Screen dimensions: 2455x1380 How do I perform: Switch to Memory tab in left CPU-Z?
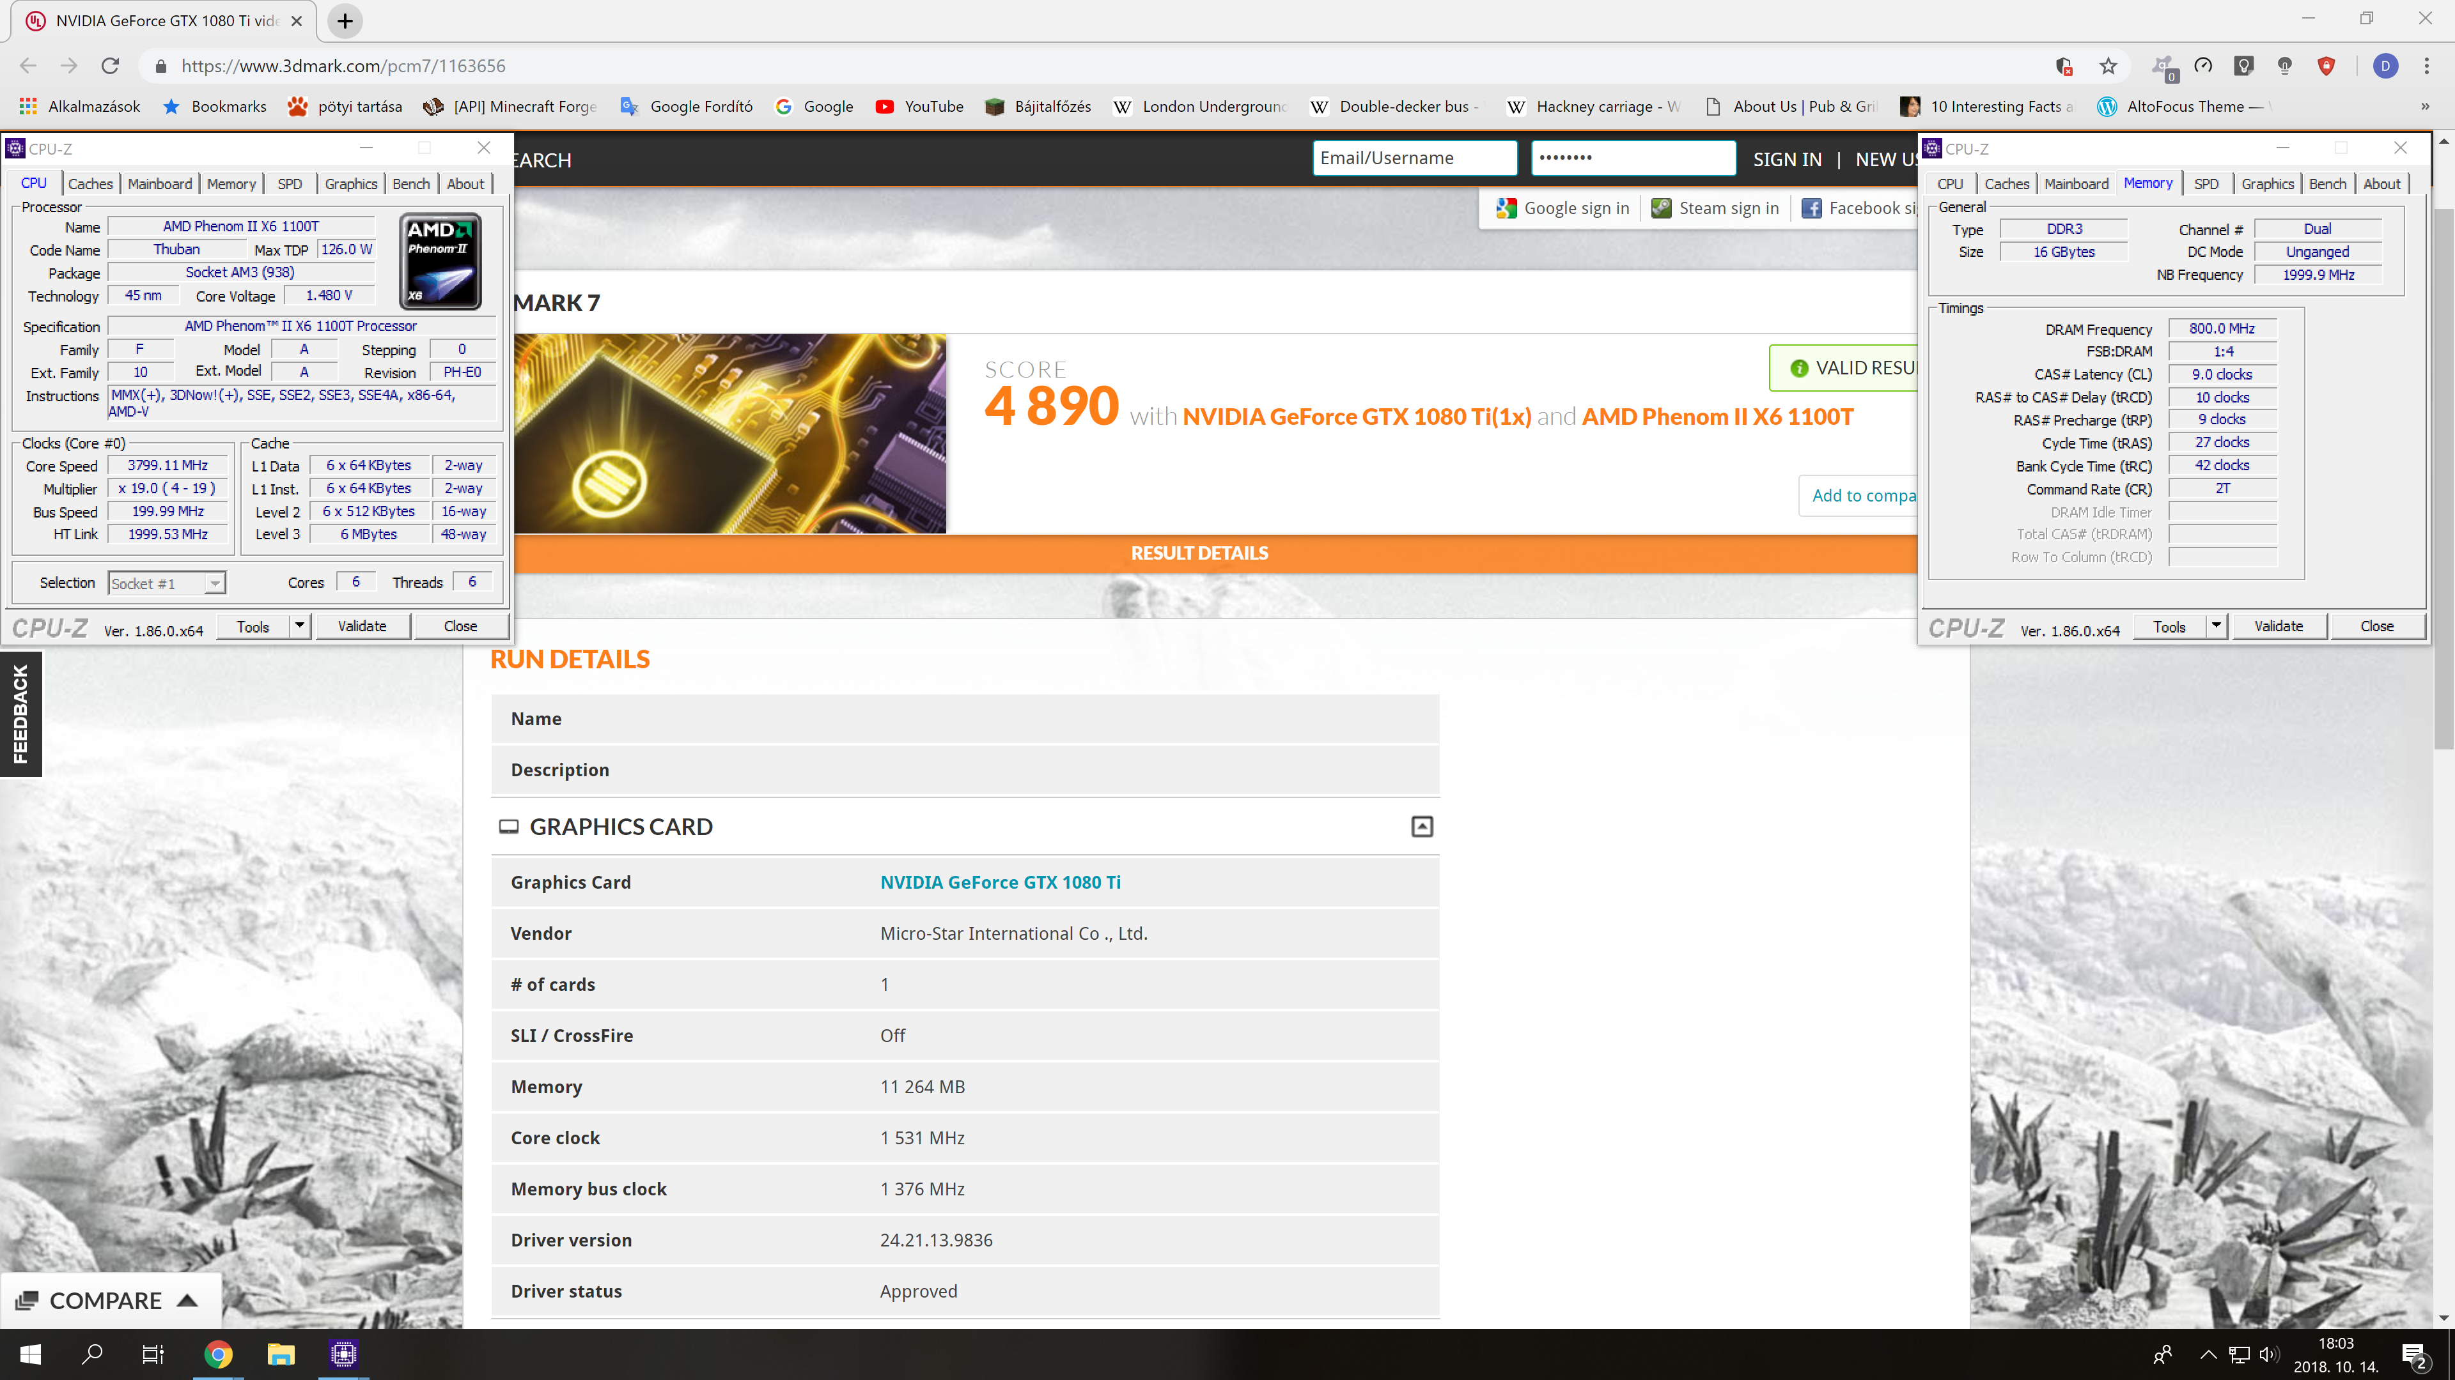(231, 184)
